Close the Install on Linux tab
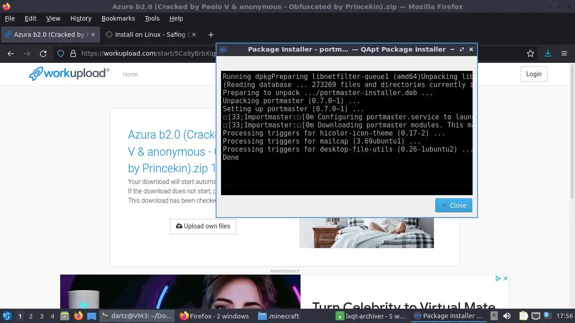The height and width of the screenshot is (323, 575). pyautogui.click(x=194, y=35)
